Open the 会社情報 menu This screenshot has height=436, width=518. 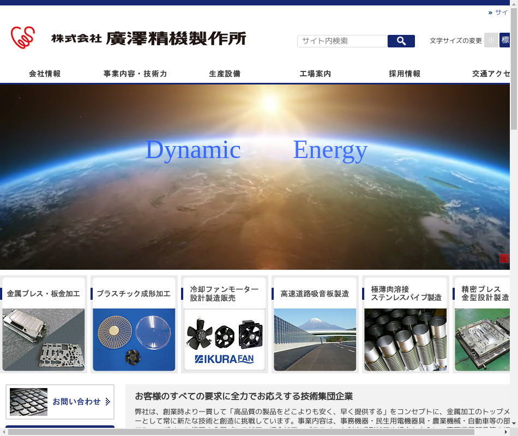click(x=45, y=74)
